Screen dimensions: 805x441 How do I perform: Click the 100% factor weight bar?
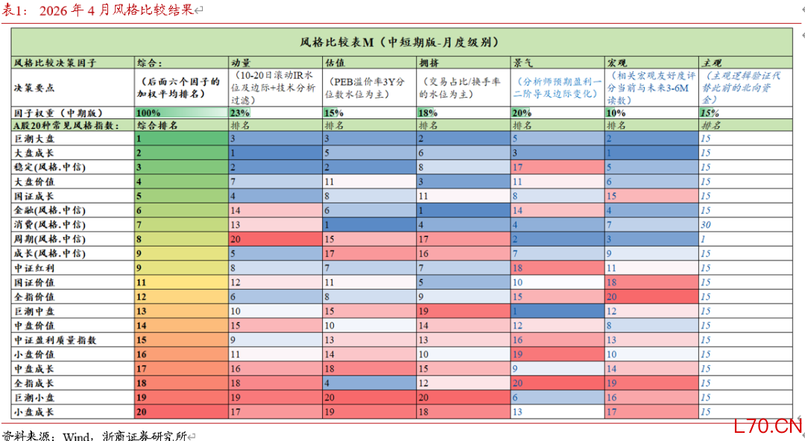(x=180, y=112)
